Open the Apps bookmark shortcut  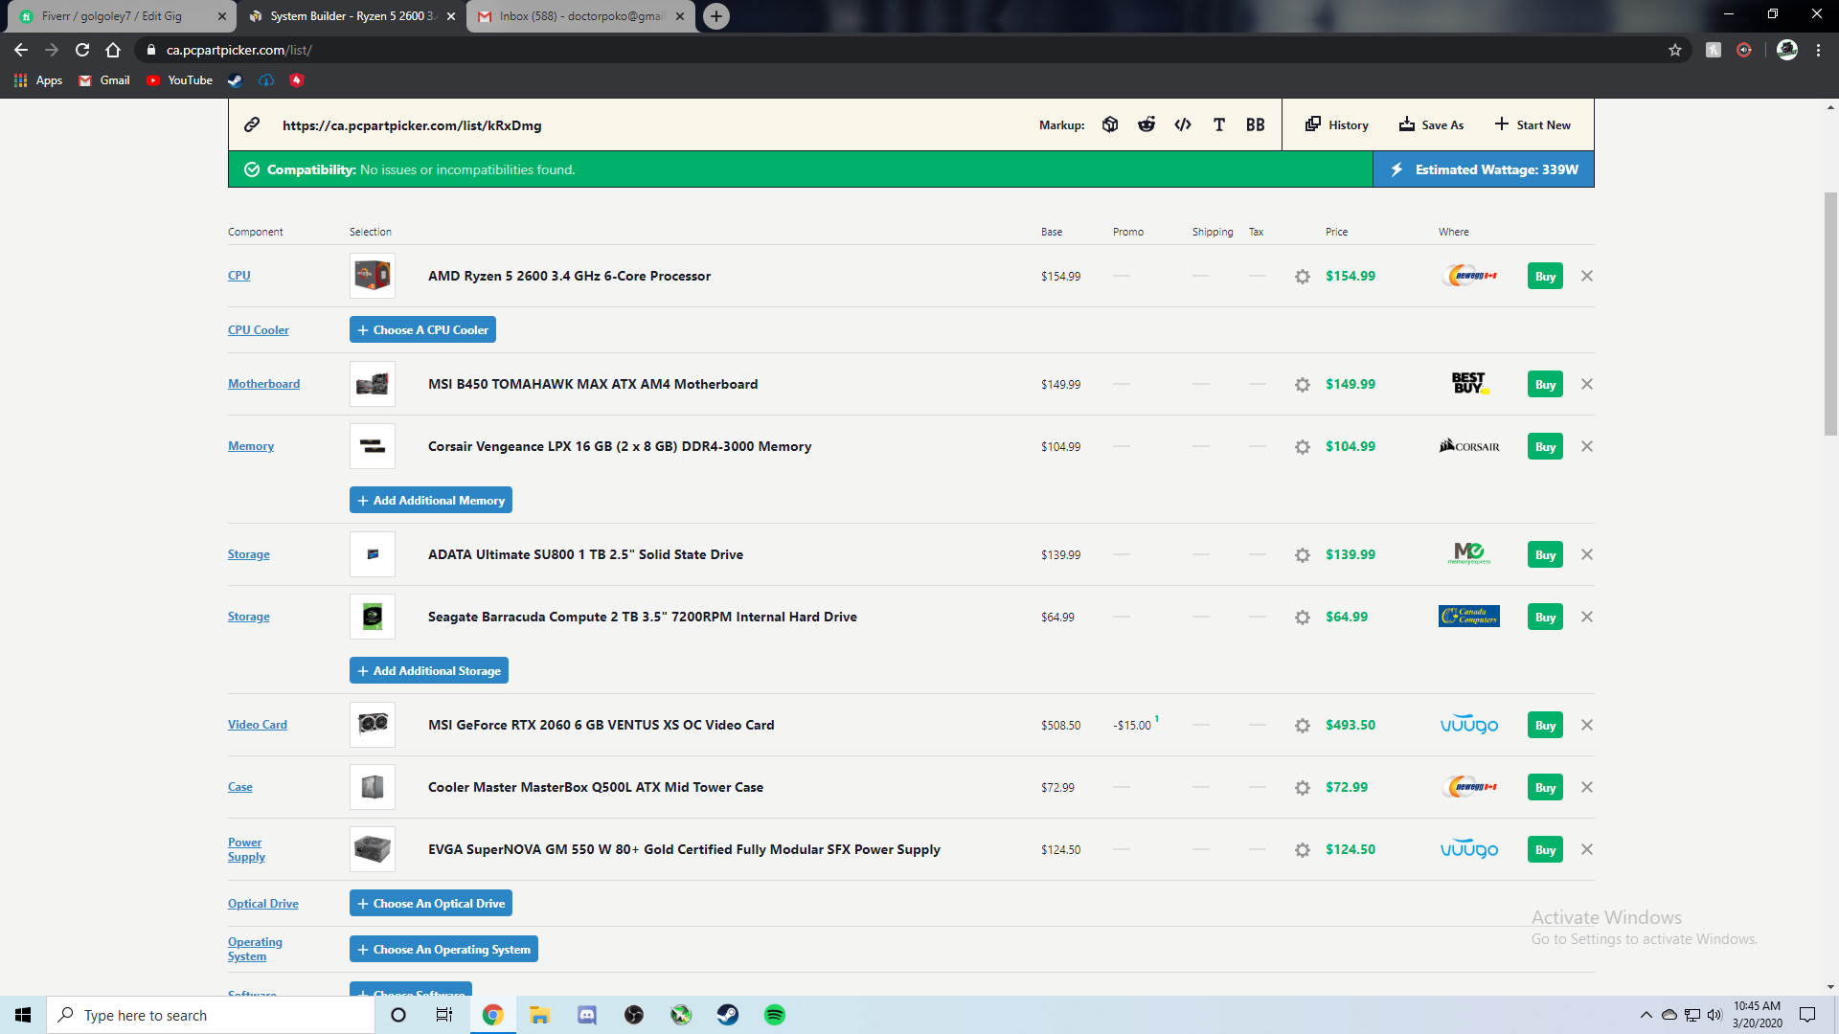tap(38, 80)
